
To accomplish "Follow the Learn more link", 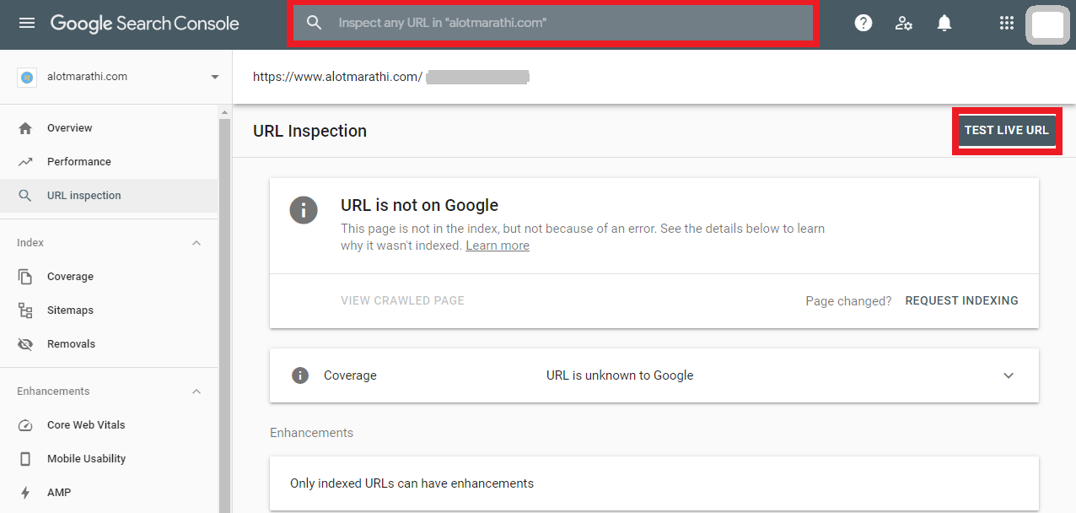I will [498, 246].
